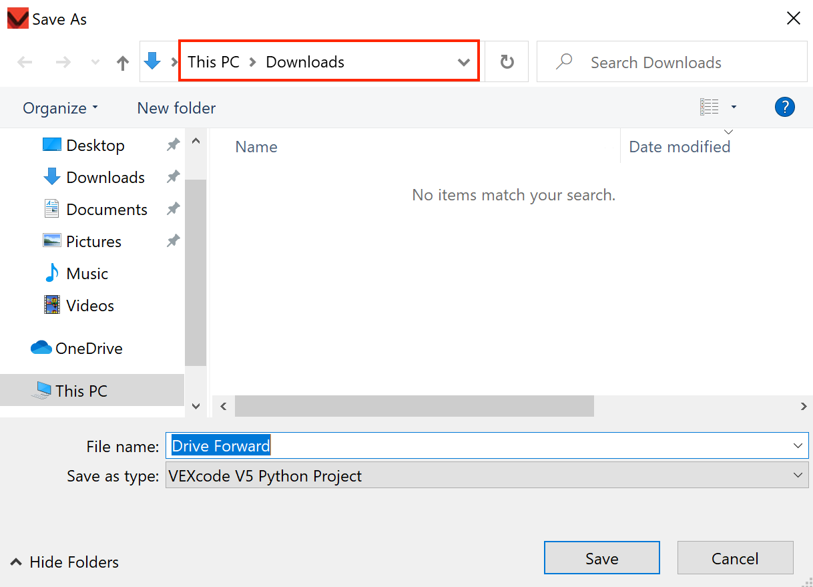Image resolution: width=813 pixels, height=587 pixels.
Task: Change view using the view icon
Action: tap(710, 107)
